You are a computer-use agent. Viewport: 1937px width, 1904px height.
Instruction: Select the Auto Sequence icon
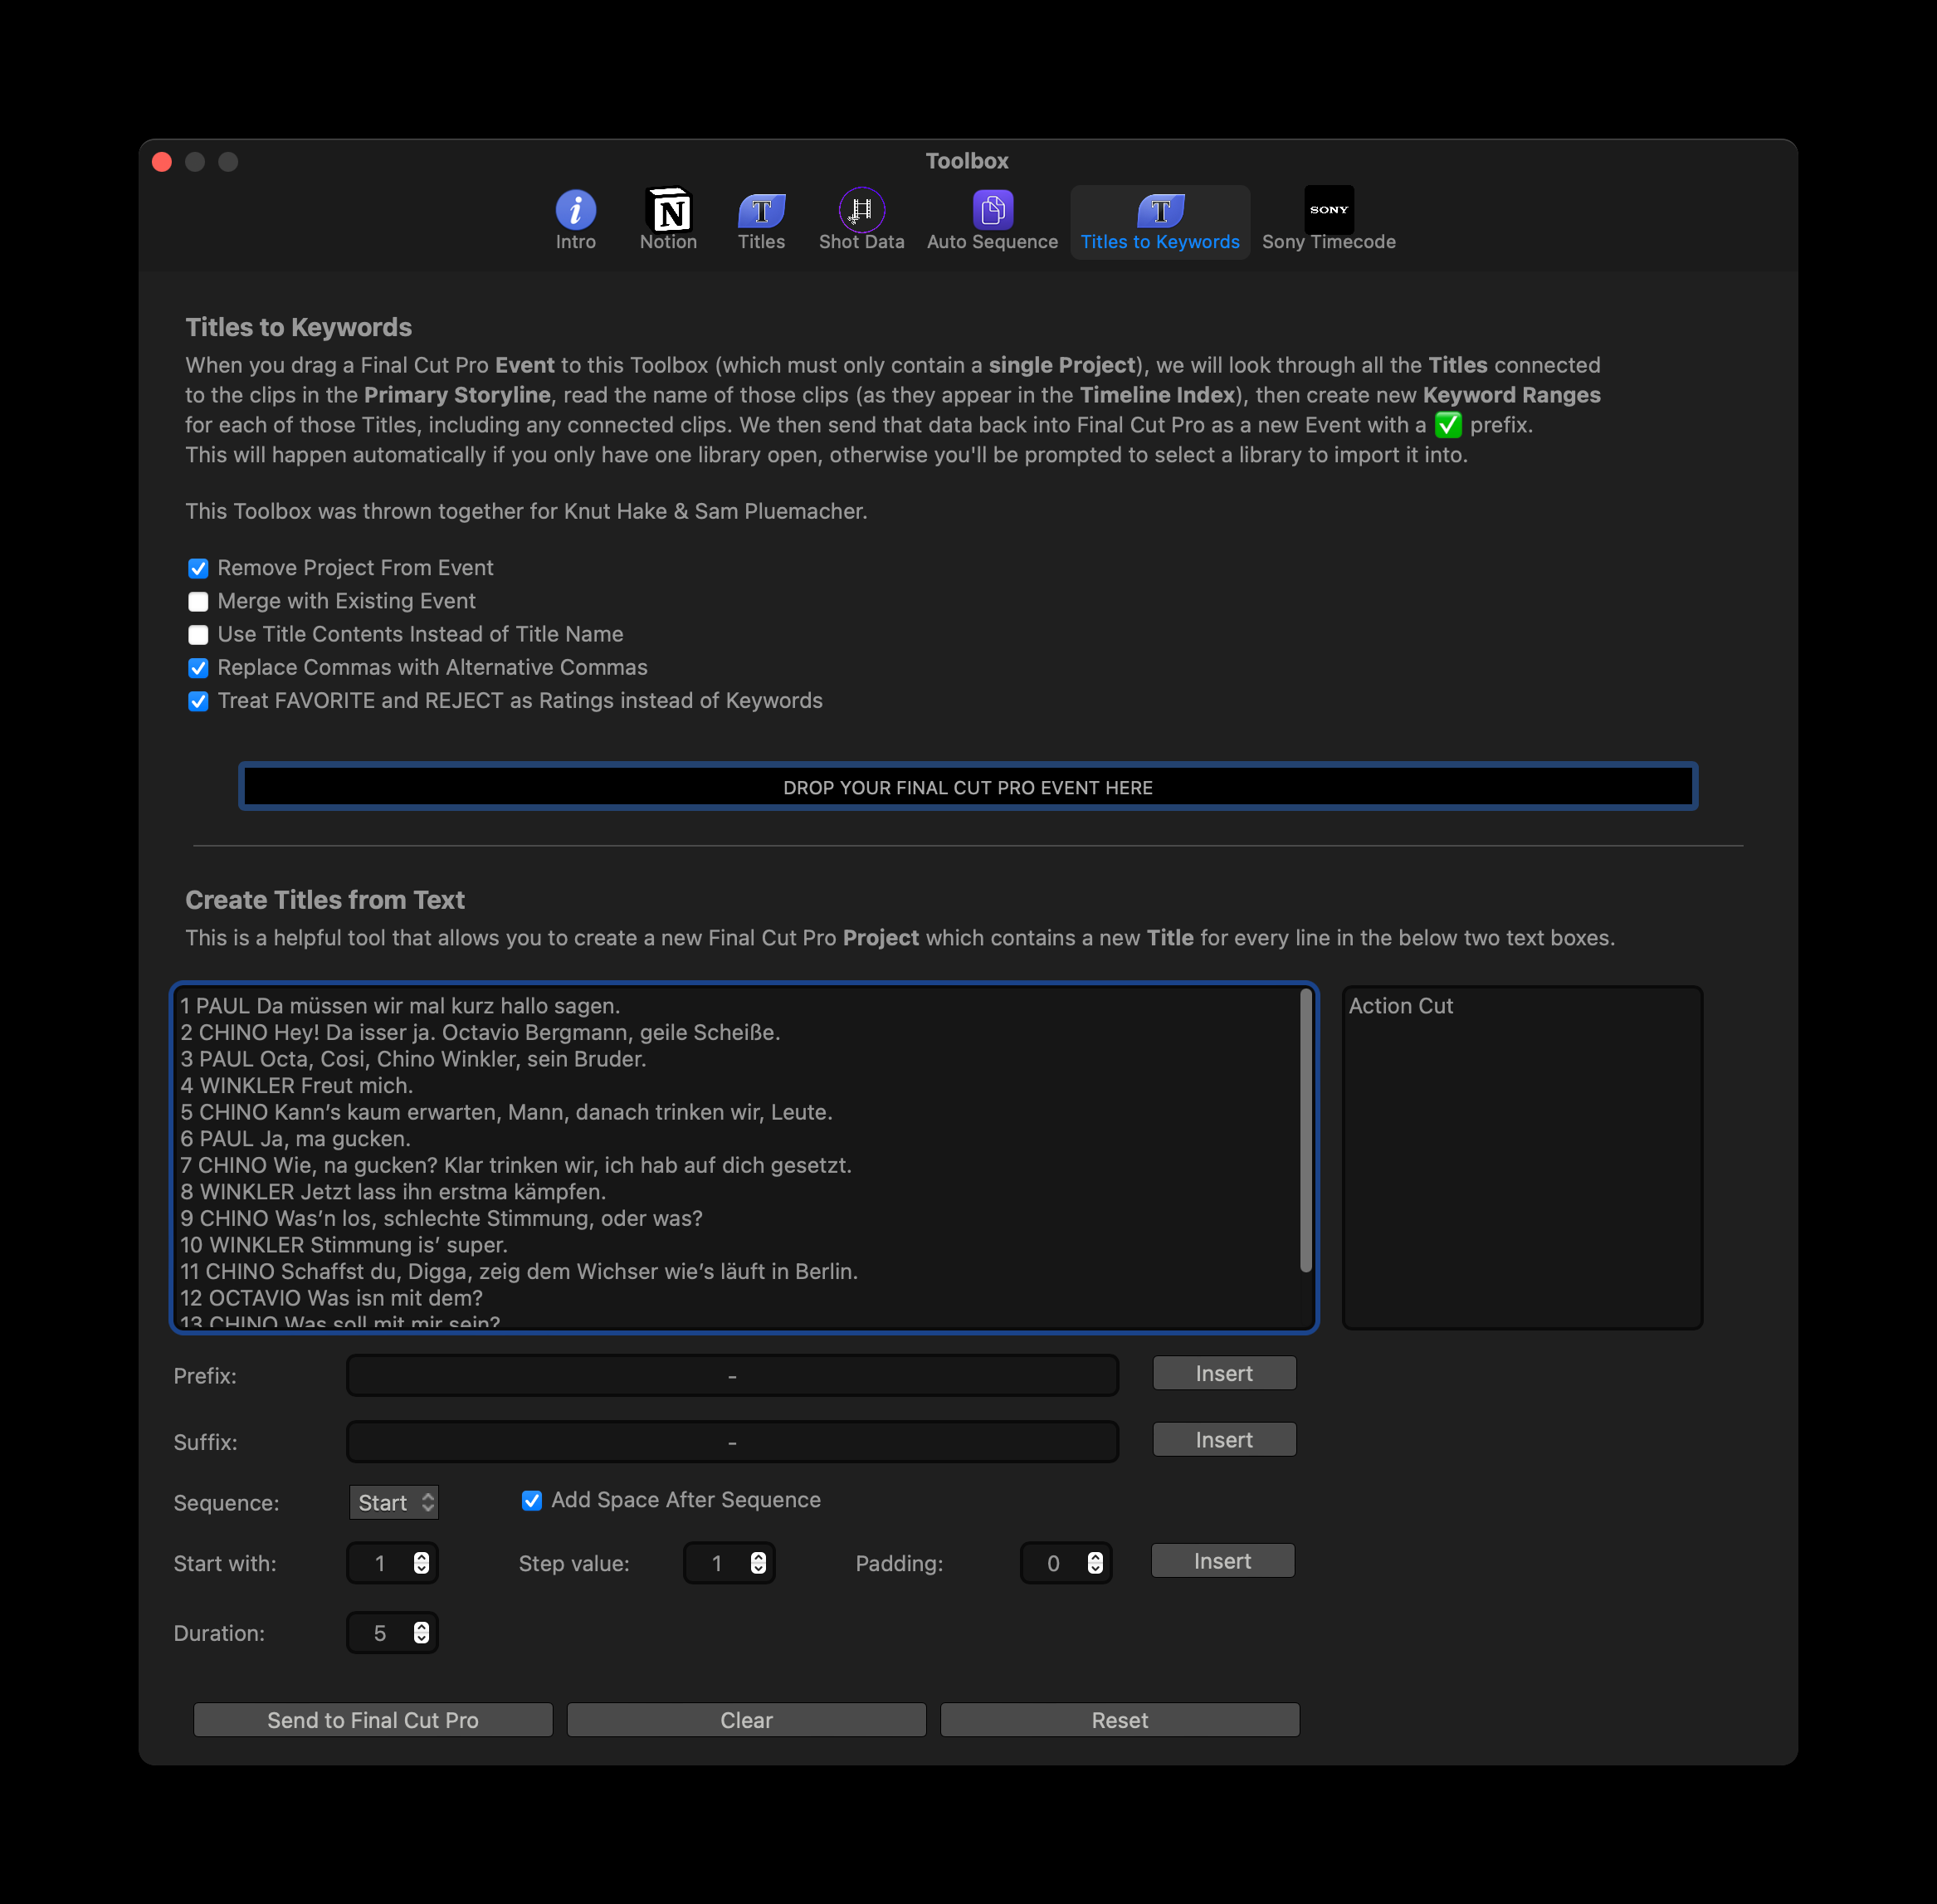point(992,210)
